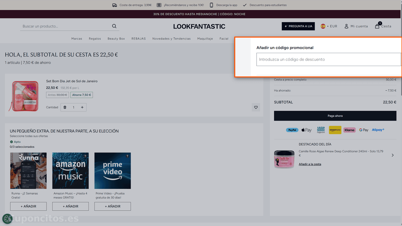This screenshot has width=402, height=226.
Task: Click the delivery truck icon
Action: (115, 5)
